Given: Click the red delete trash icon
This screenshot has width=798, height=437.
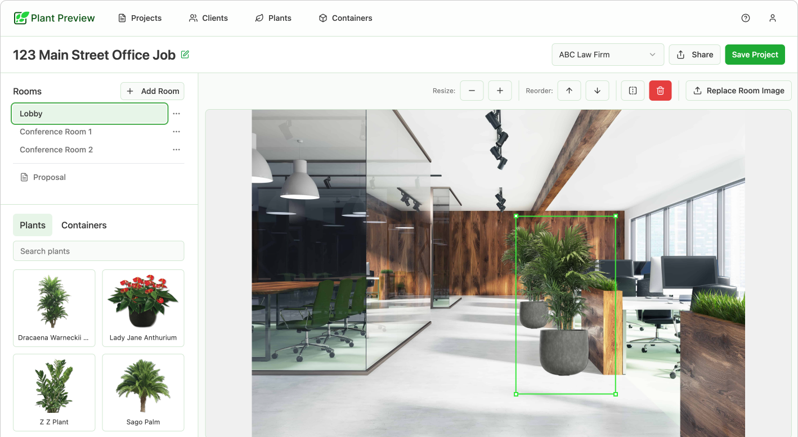Looking at the screenshot, I should [660, 91].
